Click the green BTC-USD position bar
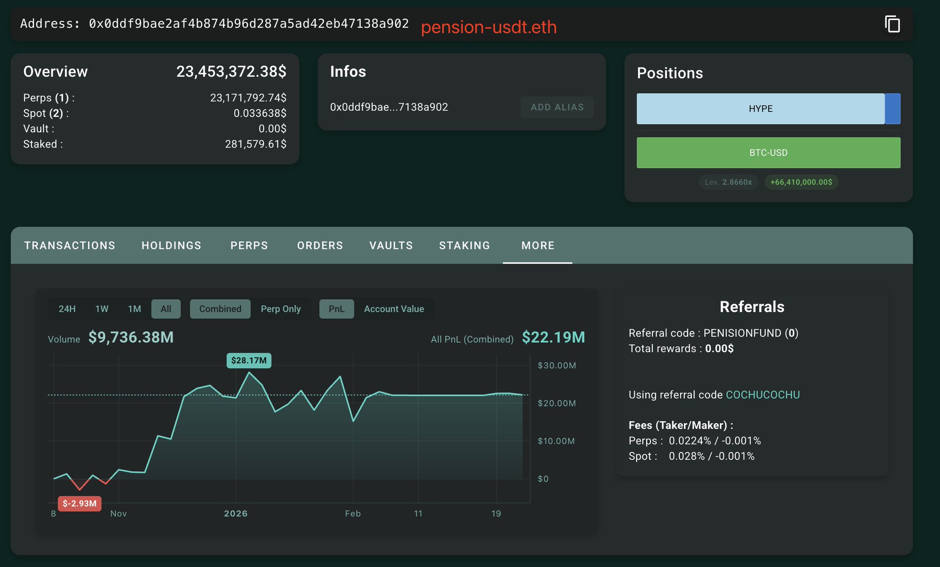Viewport: 940px width, 567px height. tap(768, 153)
